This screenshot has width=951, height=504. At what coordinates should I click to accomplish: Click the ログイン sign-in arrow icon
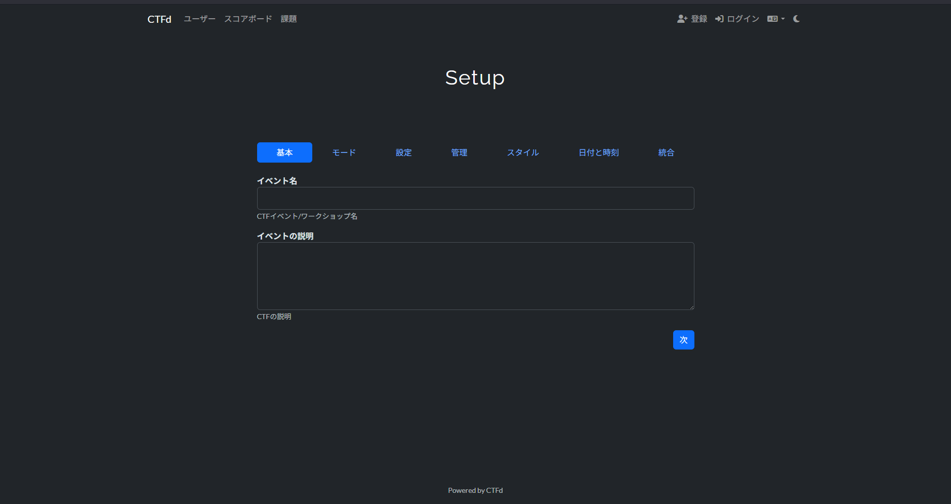[719, 19]
